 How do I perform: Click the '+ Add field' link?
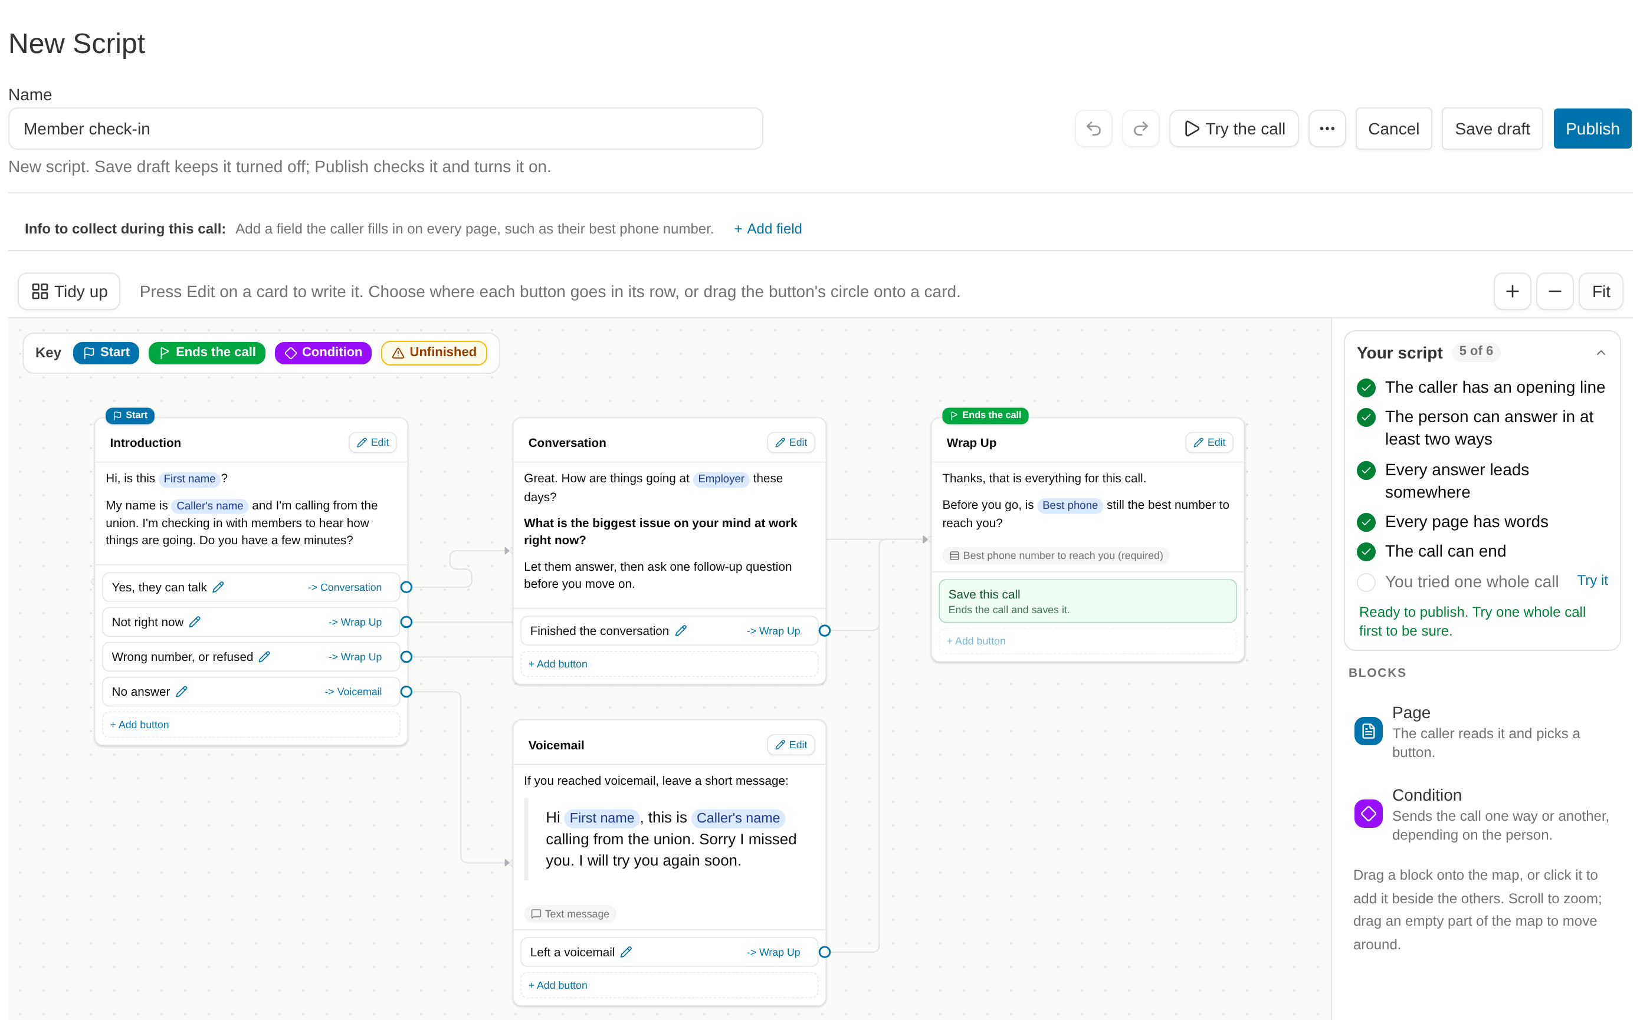click(768, 229)
